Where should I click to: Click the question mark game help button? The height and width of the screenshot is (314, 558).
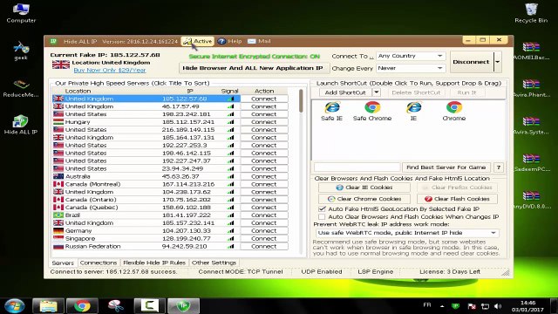[x=499, y=167]
